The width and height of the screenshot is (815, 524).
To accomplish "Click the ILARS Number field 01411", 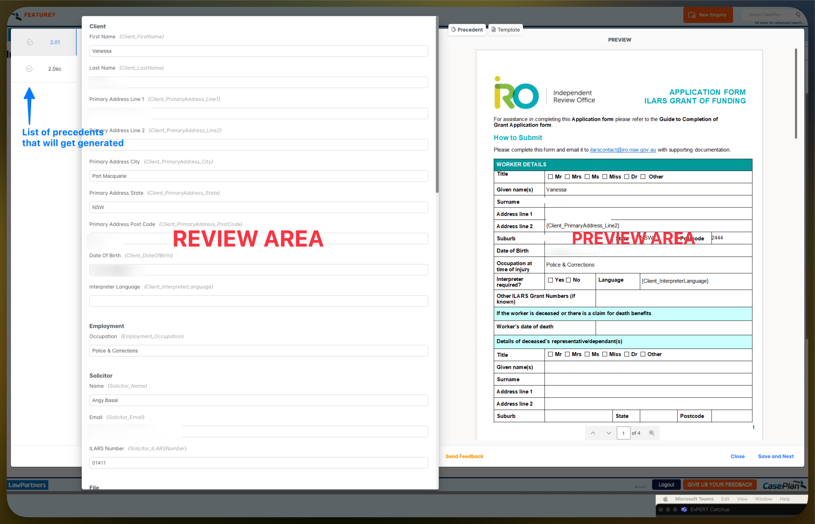I will [x=259, y=463].
